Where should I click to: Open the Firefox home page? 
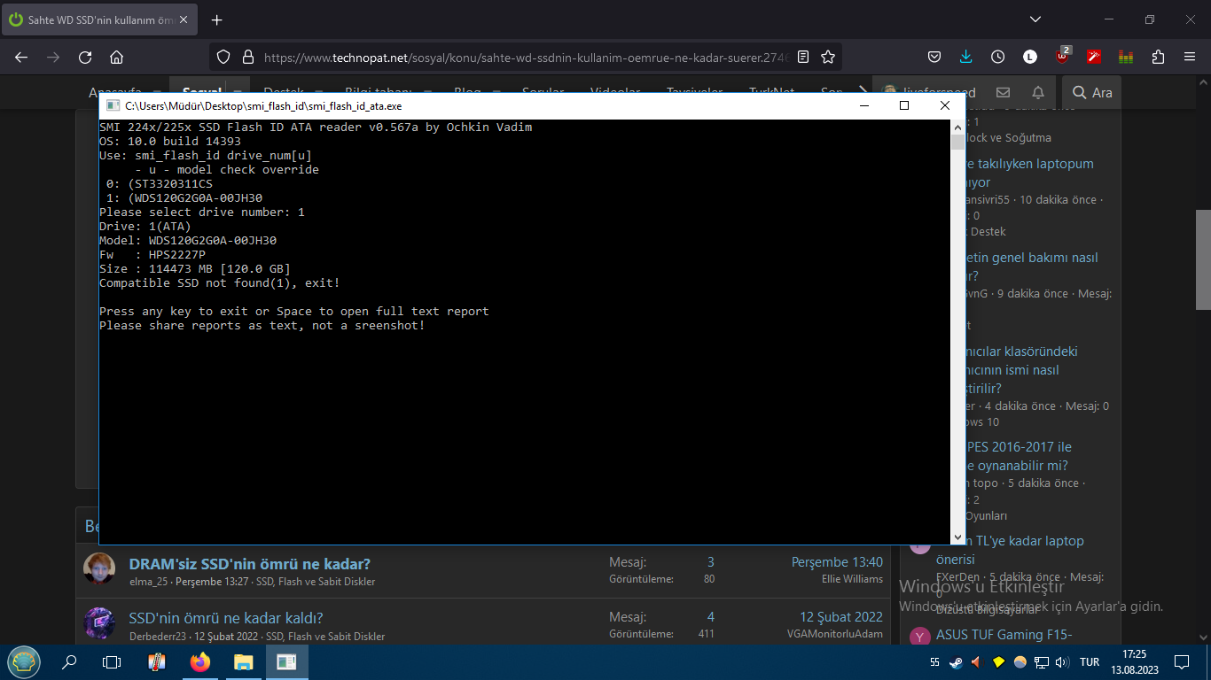(x=116, y=58)
